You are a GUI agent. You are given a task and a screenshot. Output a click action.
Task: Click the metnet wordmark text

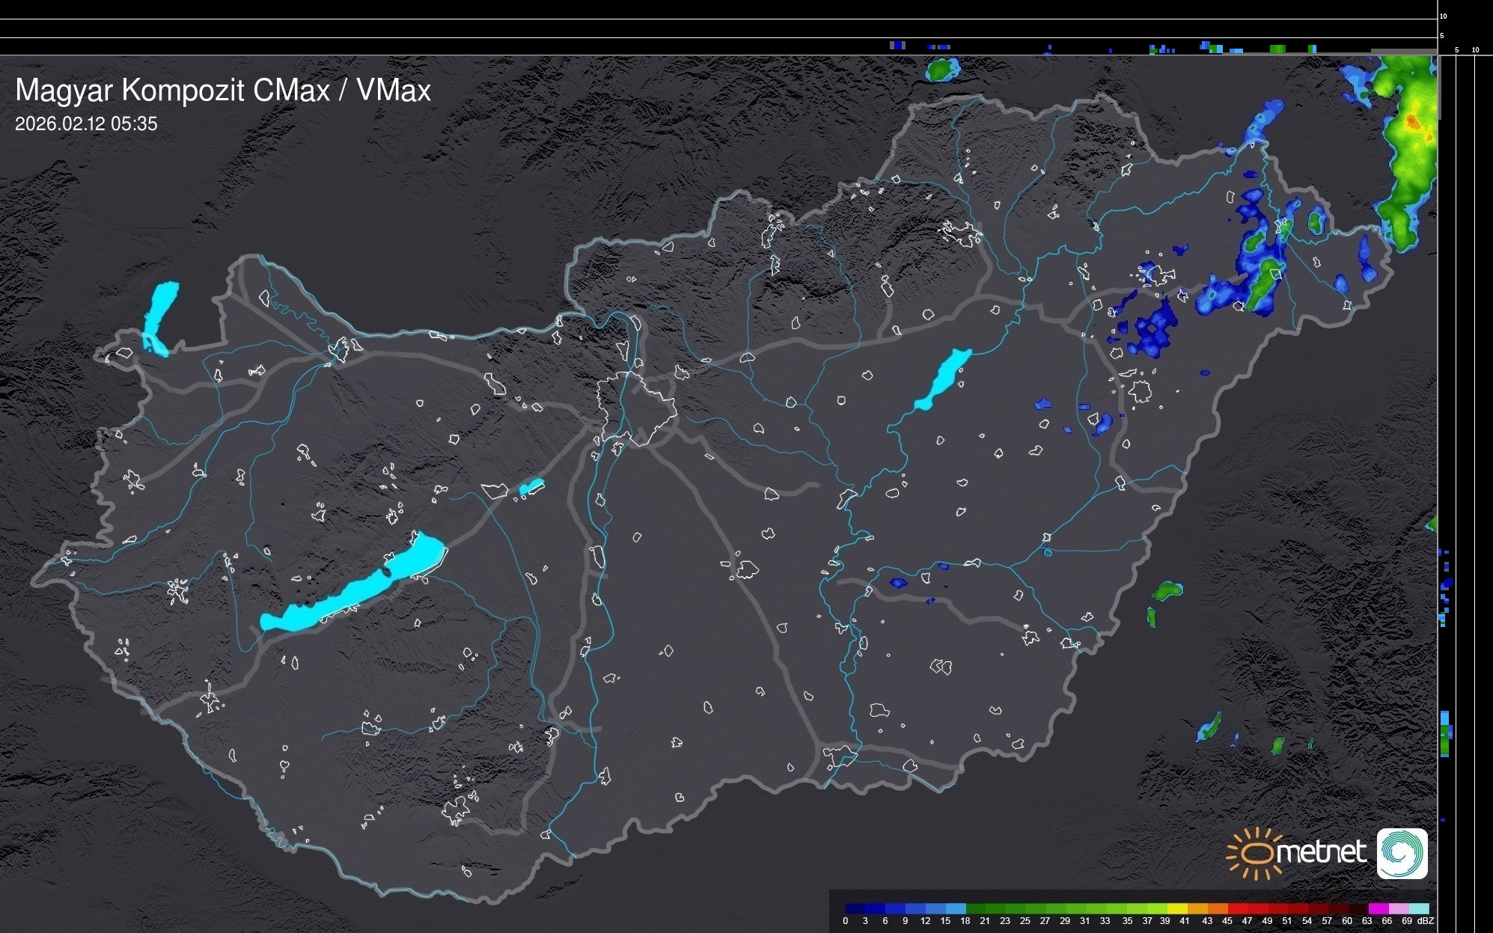coord(1320,853)
